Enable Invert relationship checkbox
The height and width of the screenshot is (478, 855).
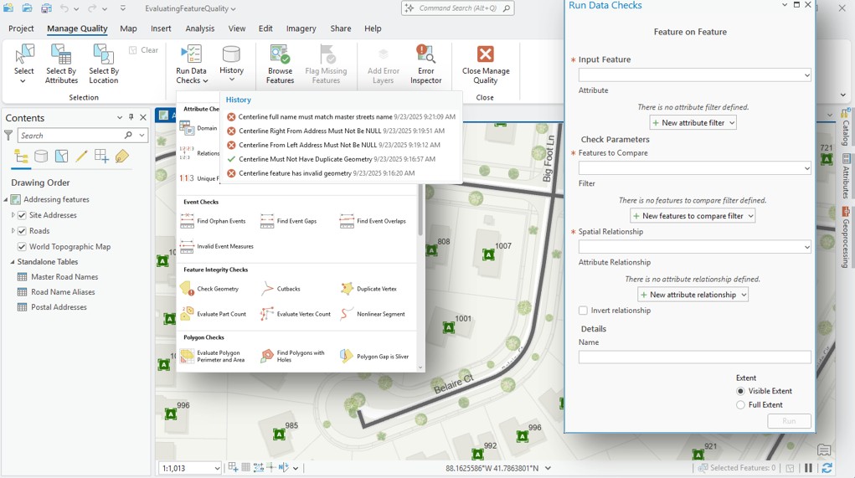tap(583, 310)
